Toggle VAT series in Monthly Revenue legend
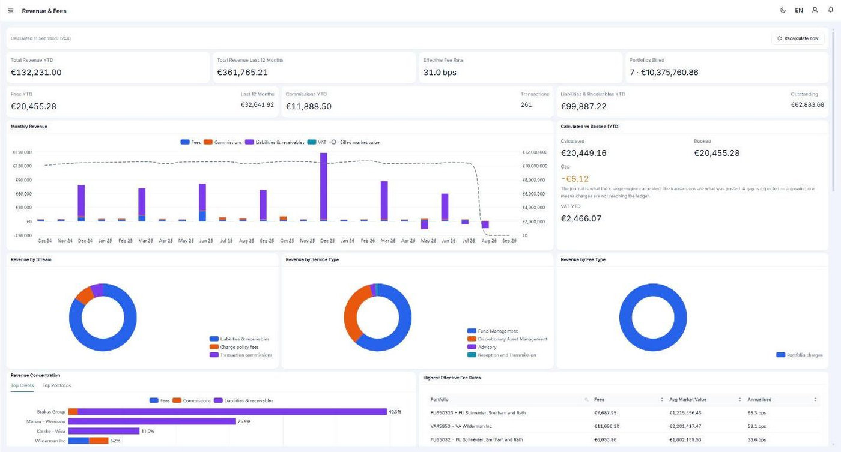Viewport: 841px width, 452px height. coord(317,142)
